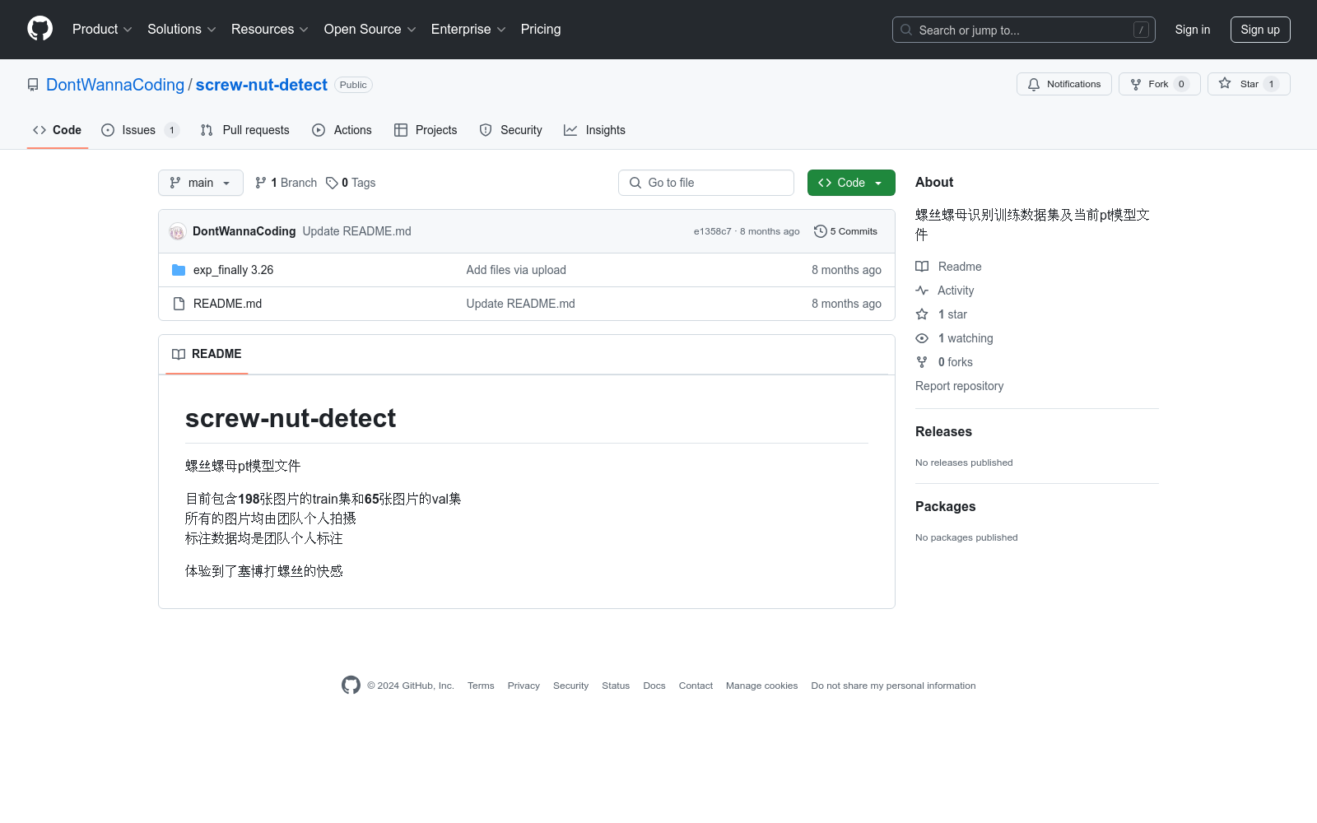
Task: Open the Insights tab
Action: (x=595, y=130)
